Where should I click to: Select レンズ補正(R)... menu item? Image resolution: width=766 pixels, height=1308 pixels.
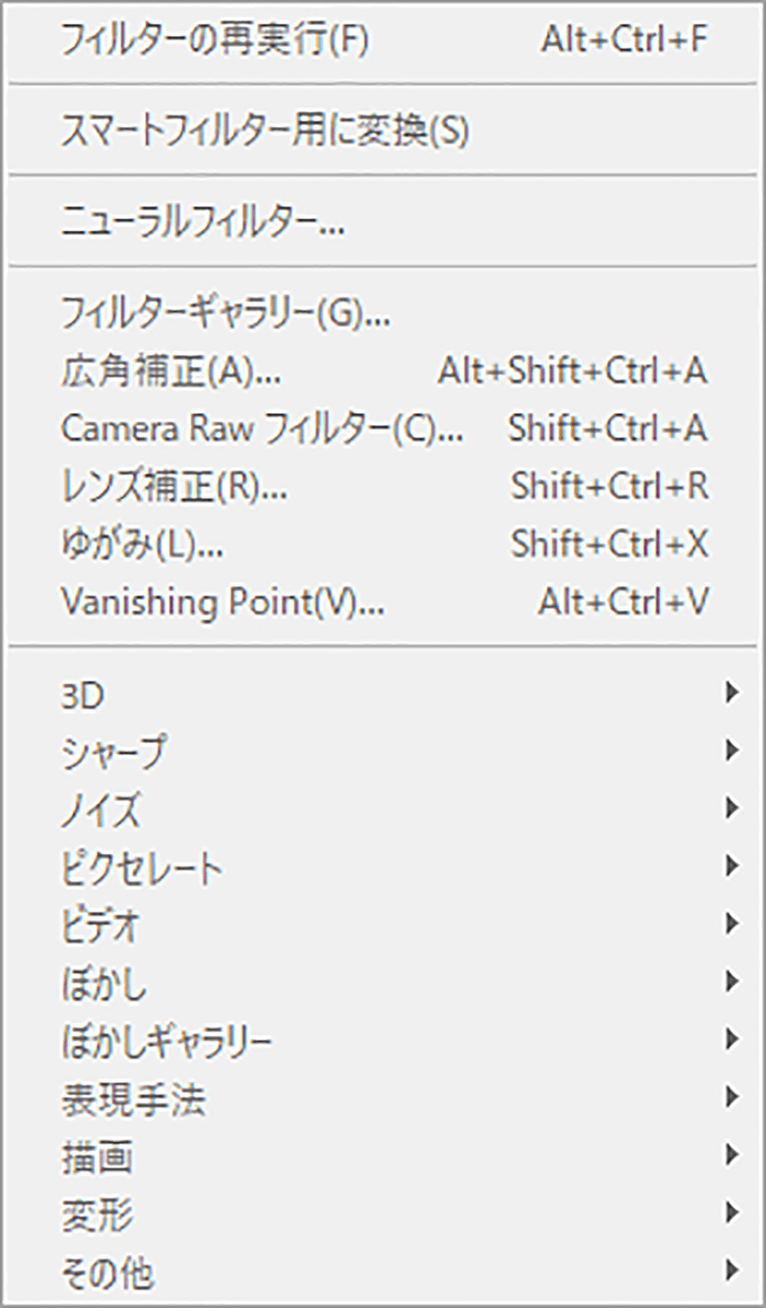[174, 486]
